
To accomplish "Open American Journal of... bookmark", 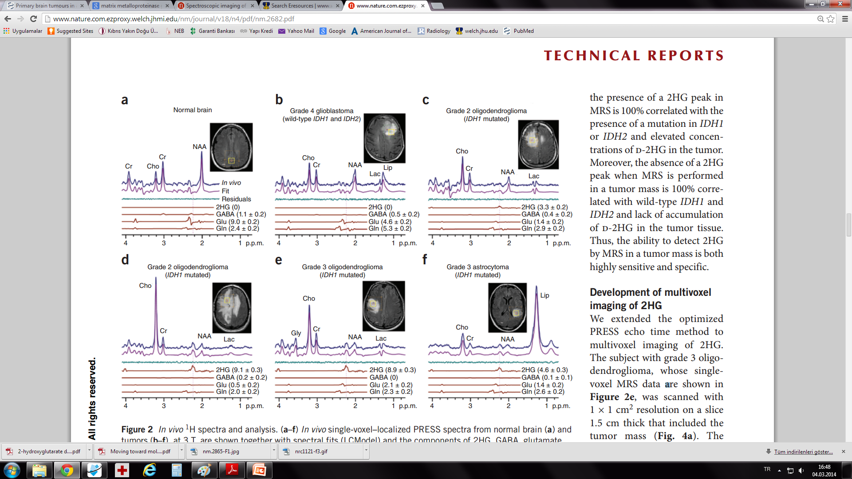I will (381, 31).
